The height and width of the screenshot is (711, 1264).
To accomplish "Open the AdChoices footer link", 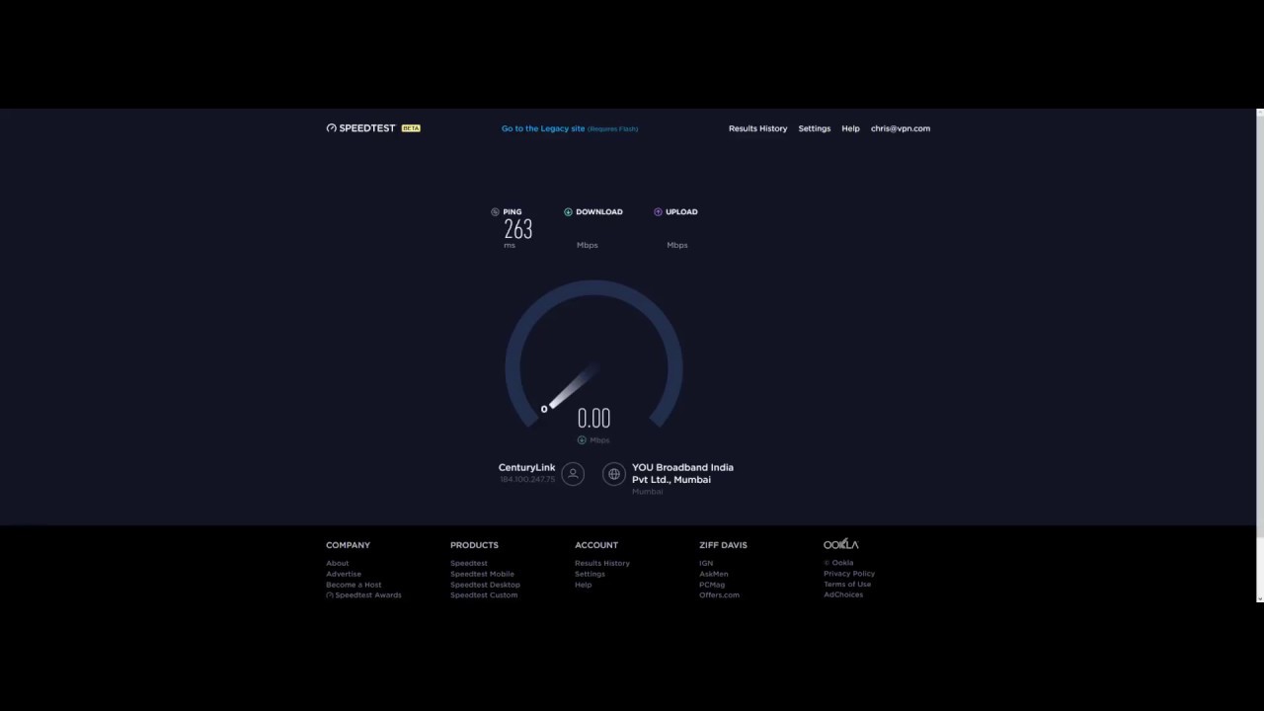I will (843, 594).
